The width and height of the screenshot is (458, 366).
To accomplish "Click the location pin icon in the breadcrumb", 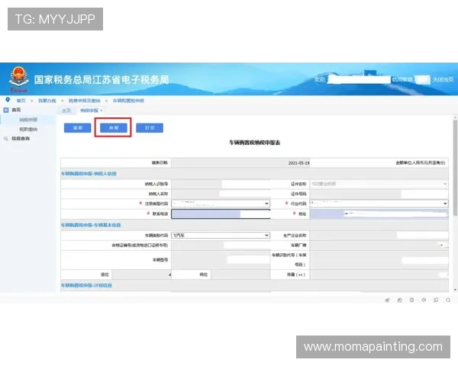I will tap(8, 100).
